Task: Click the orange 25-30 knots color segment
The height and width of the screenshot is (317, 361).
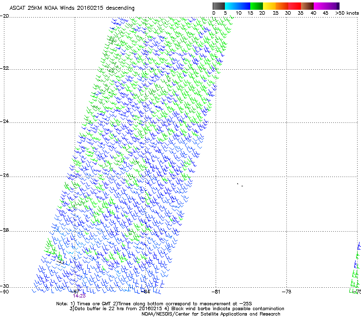Action: pyautogui.click(x=282, y=6)
